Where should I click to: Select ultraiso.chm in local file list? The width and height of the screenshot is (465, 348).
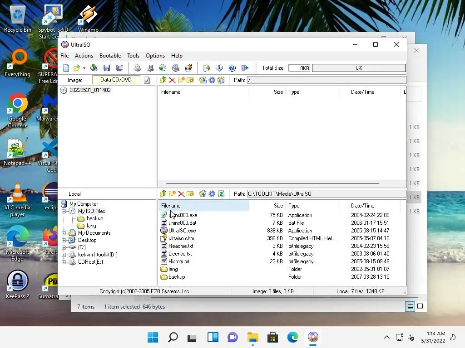point(181,238)
